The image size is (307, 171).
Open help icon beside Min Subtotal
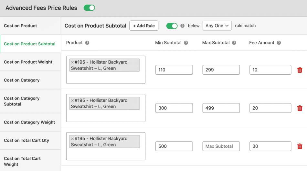click(x=186, y=43)
